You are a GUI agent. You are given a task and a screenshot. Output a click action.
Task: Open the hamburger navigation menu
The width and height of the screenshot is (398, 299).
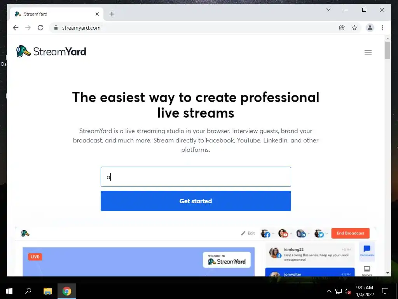[x=368, y=52]
